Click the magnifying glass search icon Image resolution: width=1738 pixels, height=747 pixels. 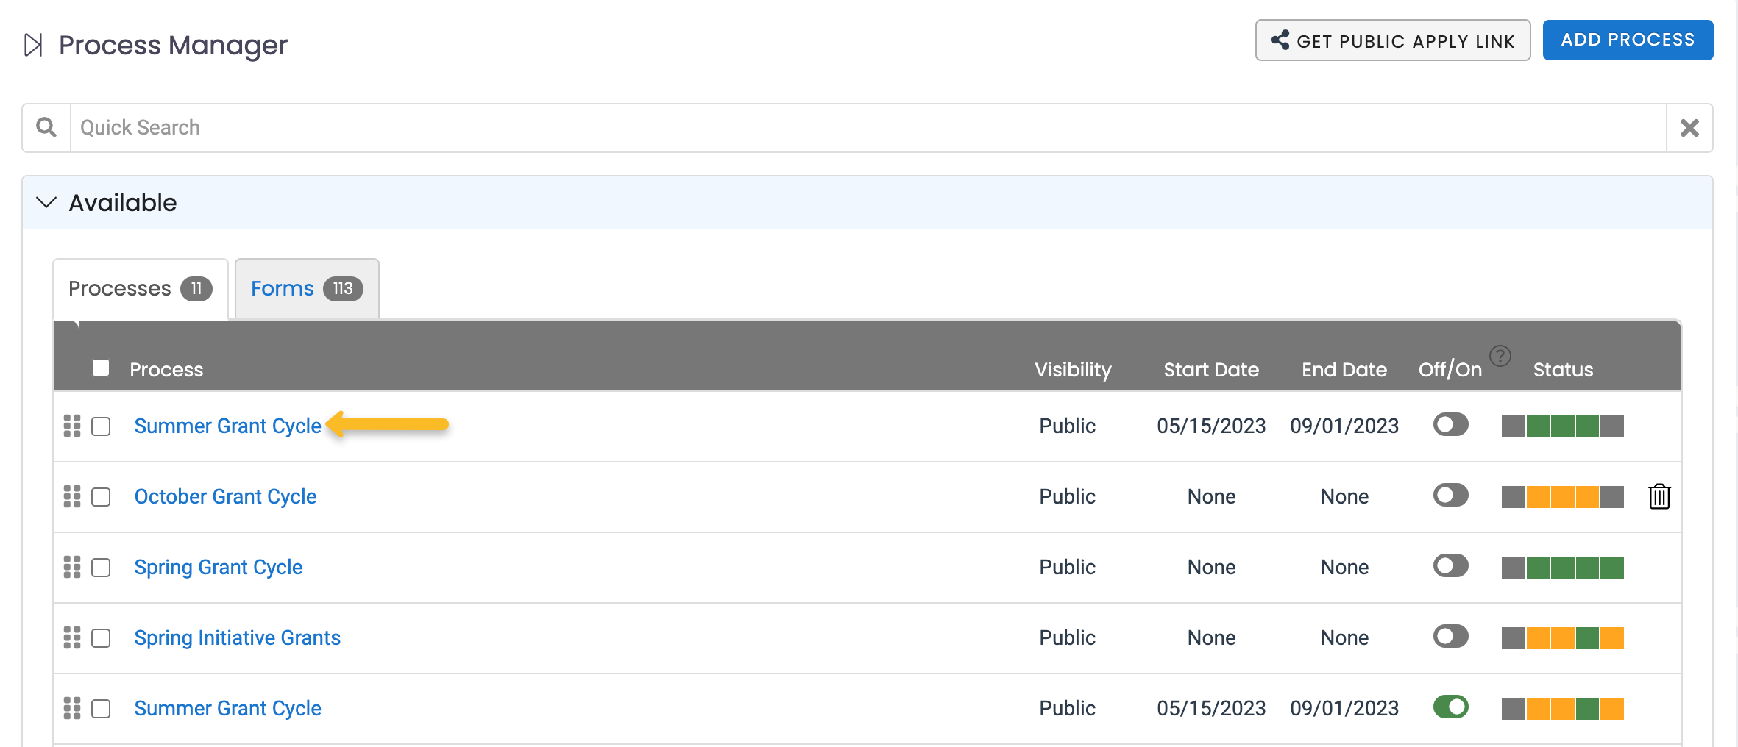[46, 127]
